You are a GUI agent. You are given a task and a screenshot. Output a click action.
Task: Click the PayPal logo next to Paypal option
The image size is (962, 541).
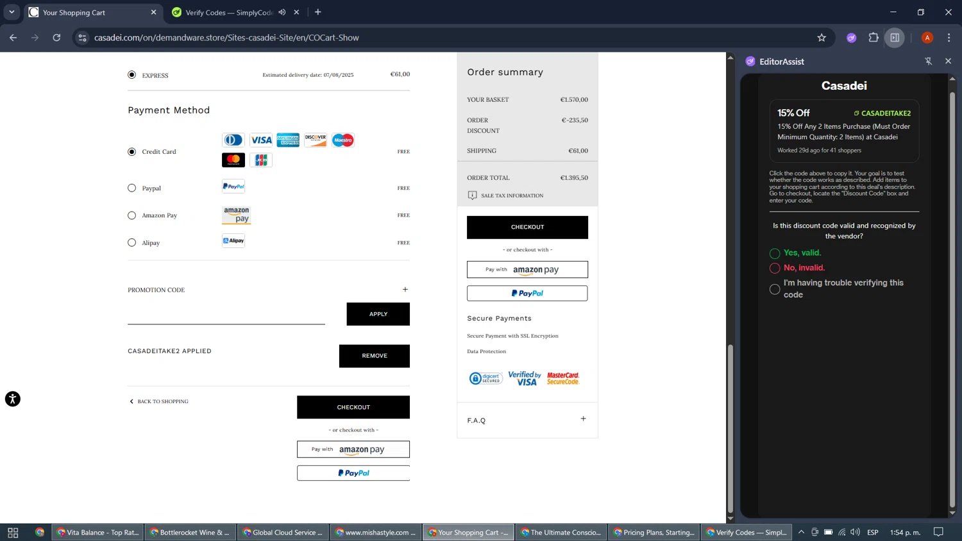(233, 187)
